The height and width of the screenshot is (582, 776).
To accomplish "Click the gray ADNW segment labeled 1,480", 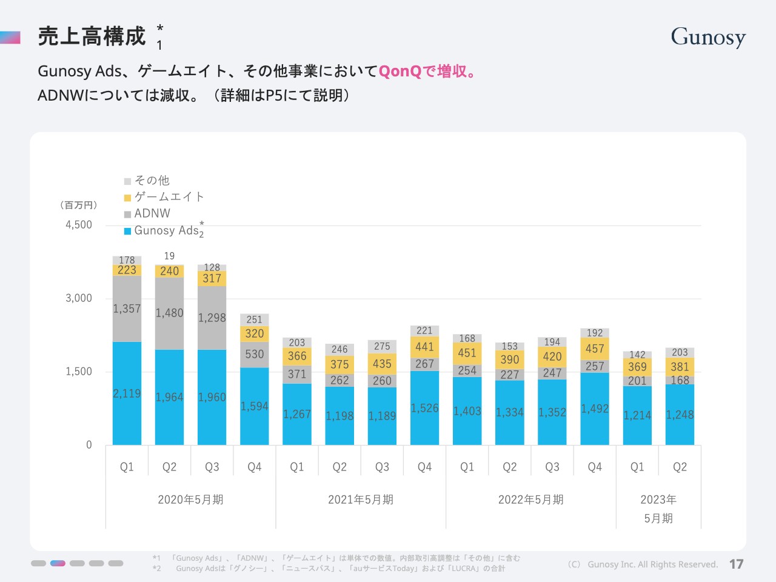I will click(x=169, y=313).
